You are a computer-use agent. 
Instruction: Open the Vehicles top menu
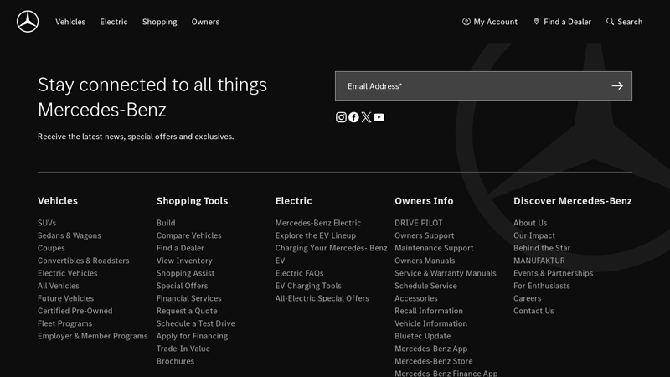70,22
